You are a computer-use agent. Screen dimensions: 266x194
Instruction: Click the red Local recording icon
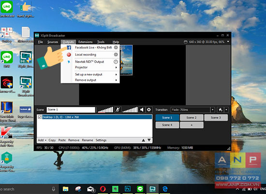pos(69,55)
